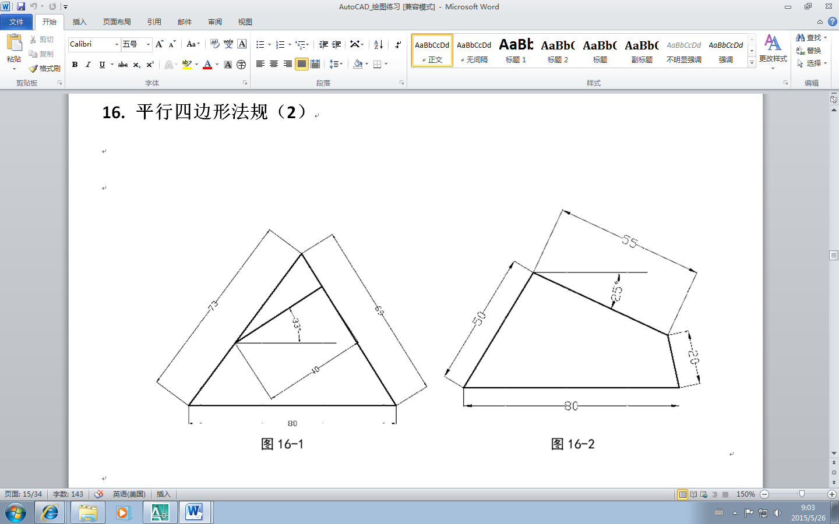Open Internet Explorer from taskbar
Viewport: 839px width, 524px height.
tap(50, 513)
